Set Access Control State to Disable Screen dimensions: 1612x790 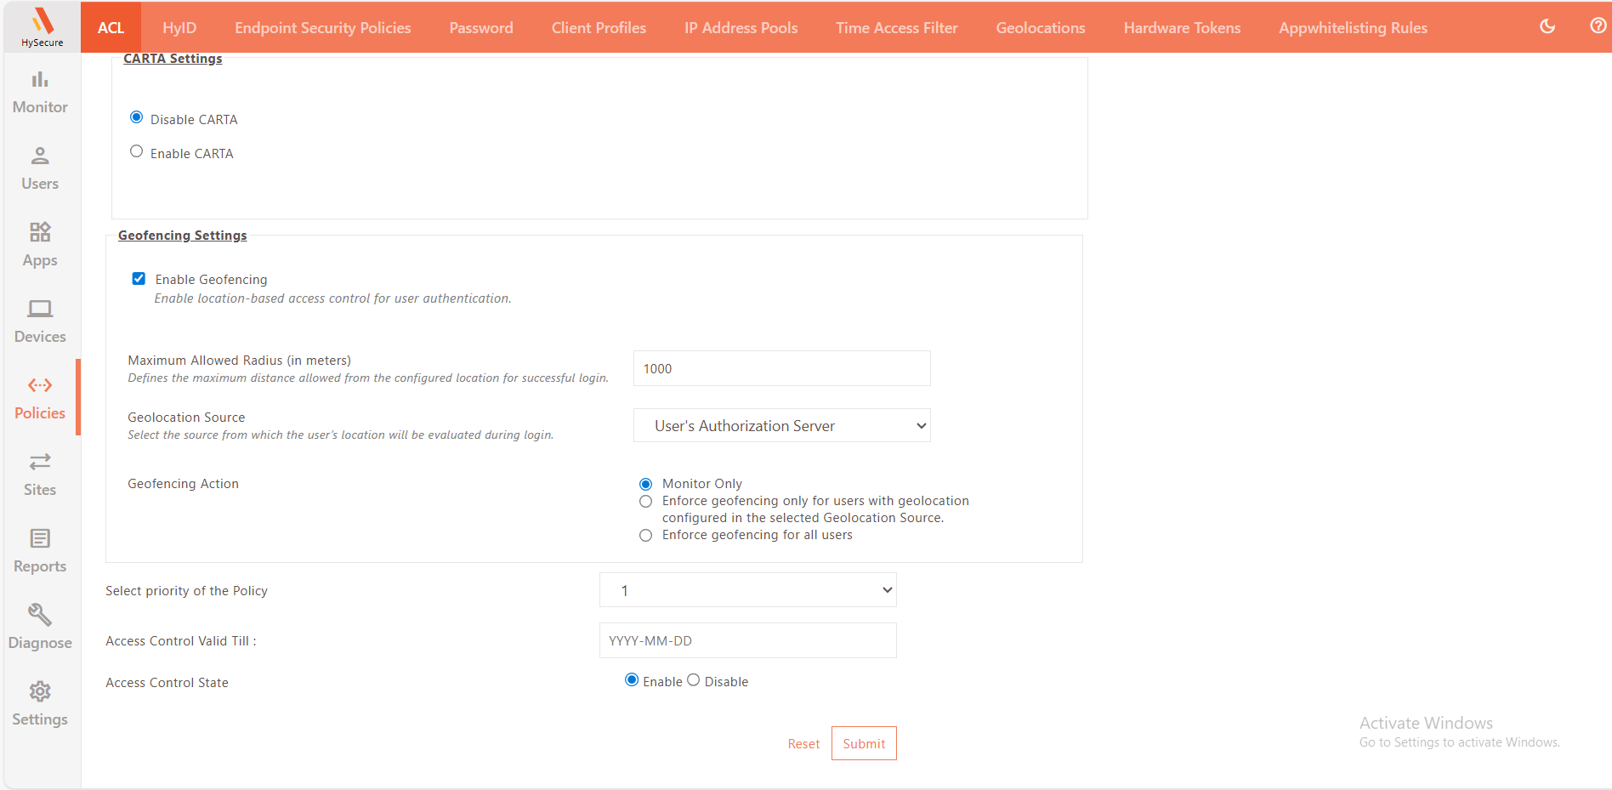click(694, 680)
